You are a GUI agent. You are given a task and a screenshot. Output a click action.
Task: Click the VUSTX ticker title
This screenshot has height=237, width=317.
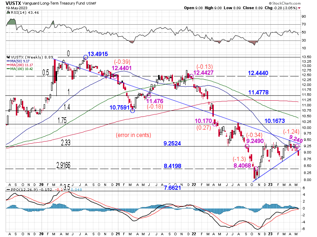point(13,3)
